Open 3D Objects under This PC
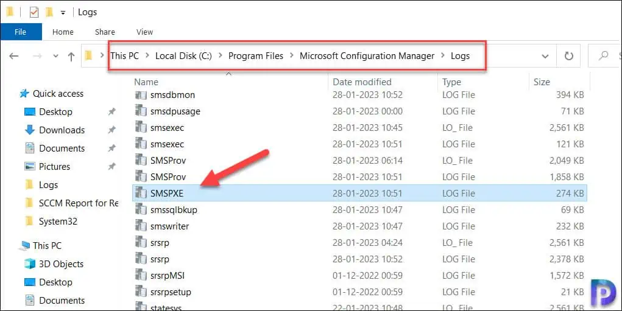 [61, 264]
